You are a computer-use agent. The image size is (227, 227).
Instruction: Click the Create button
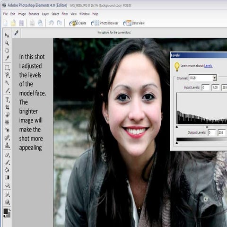pyautogui.click(x=78, y=23)
